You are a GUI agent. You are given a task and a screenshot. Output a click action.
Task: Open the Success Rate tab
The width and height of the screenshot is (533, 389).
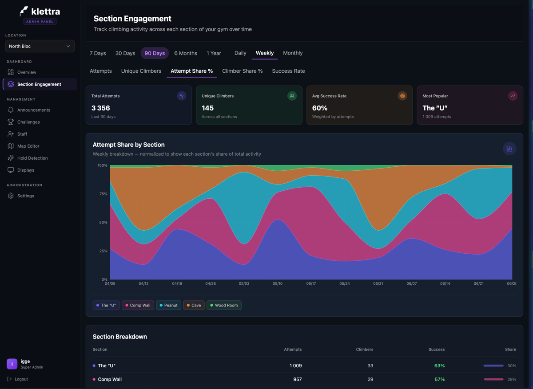point(288,71)
